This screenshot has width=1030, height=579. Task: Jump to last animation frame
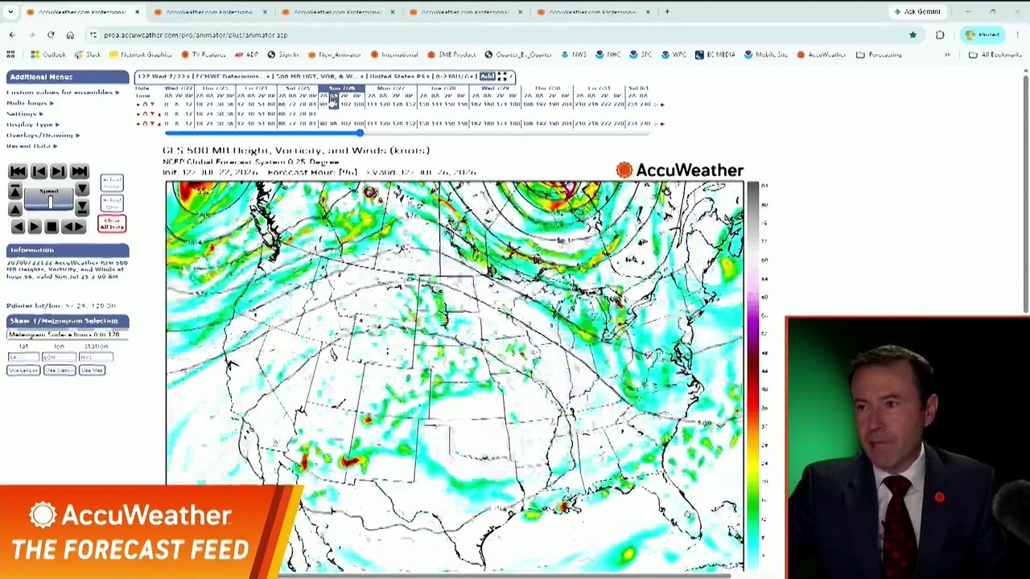(x=79, y=171)
